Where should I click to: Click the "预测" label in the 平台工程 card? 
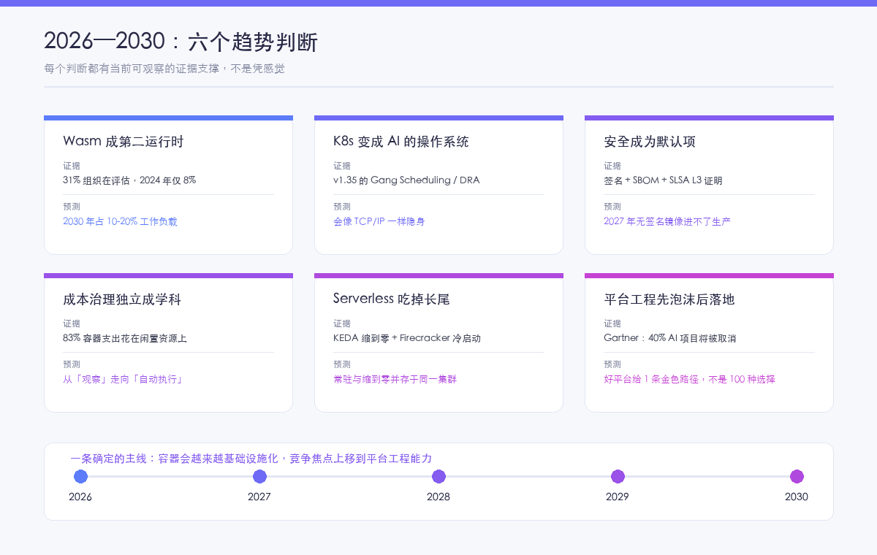612,364
